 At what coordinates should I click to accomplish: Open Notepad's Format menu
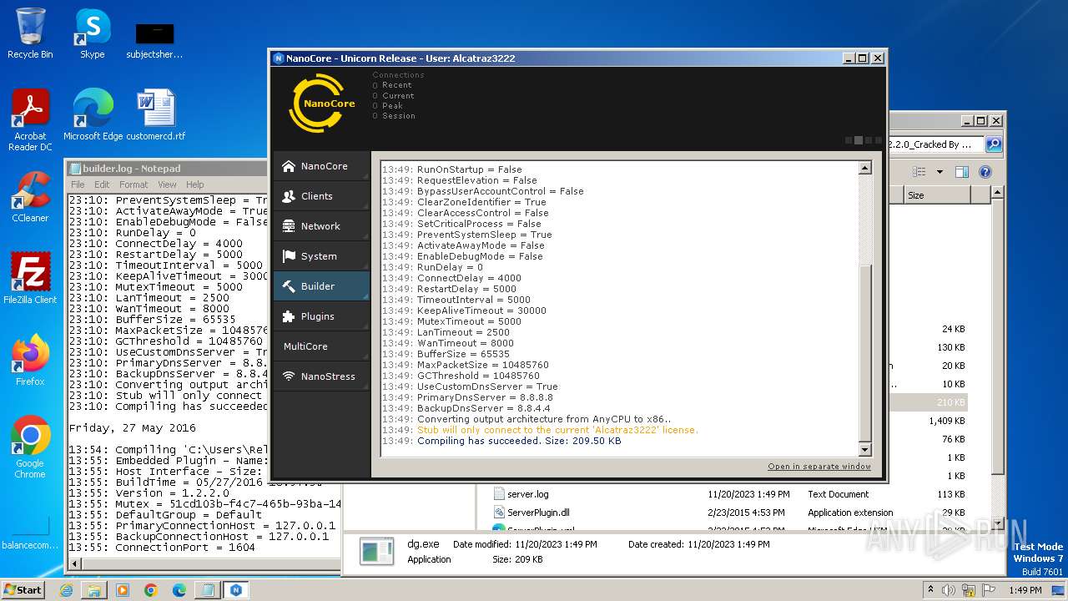pyautogui.click(x=133, y=184)
